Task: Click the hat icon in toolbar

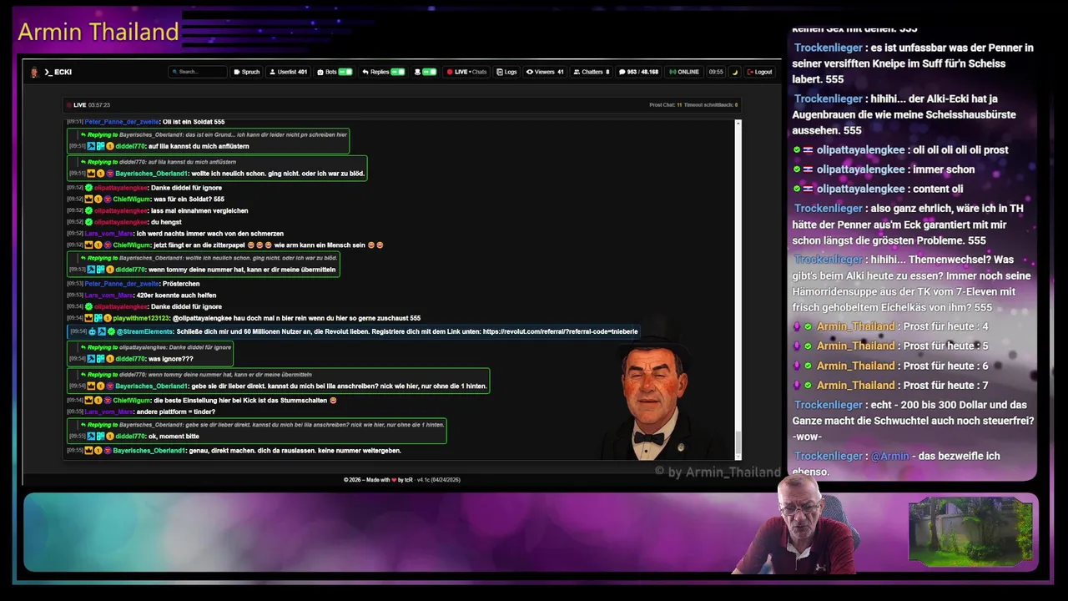Action: [417, 72]
